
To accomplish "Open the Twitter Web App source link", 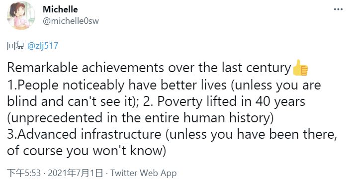I will pos(143,173).
